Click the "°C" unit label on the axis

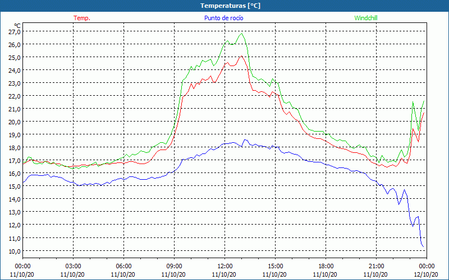pos(17,26)
